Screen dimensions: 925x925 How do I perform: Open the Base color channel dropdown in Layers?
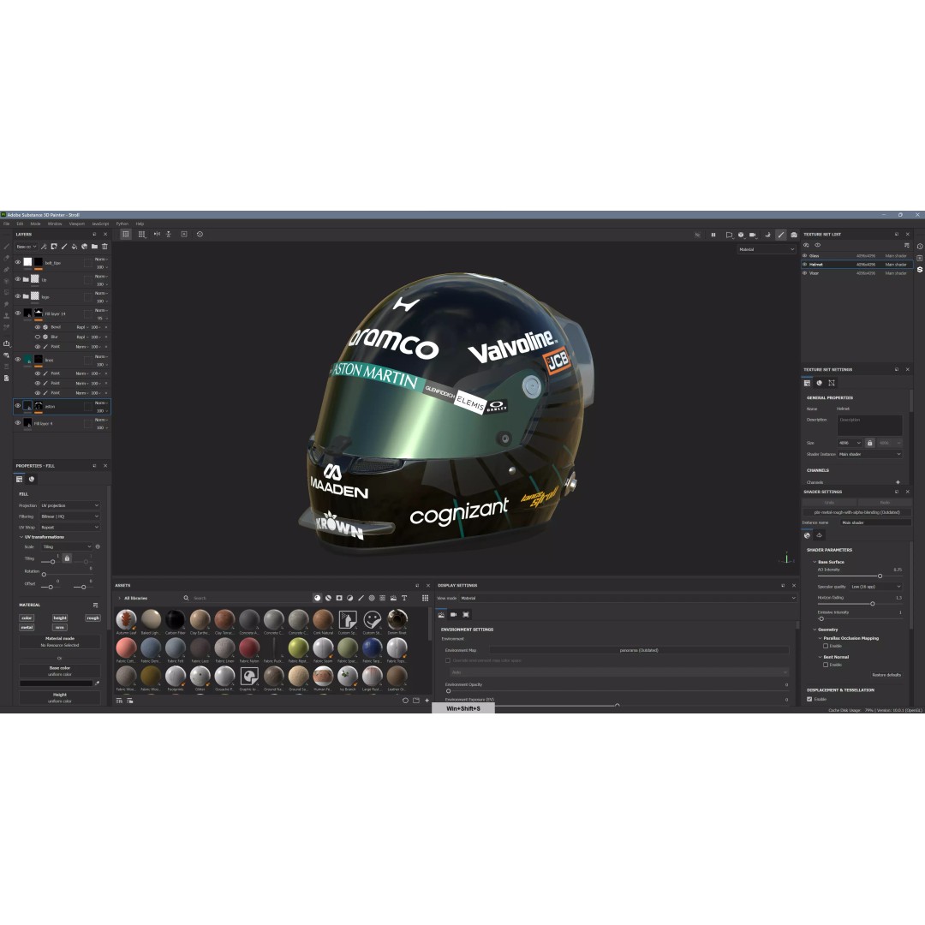[x=26, y=247]
